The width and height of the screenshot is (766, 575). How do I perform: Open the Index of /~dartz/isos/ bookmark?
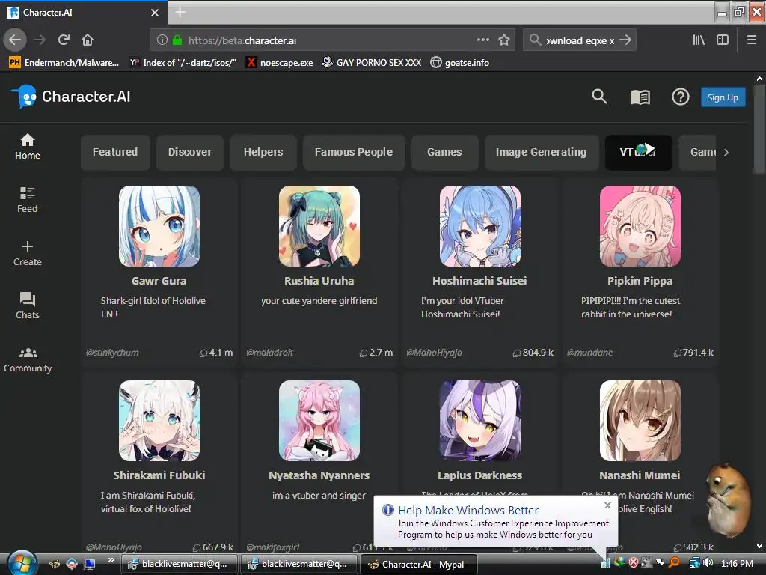click(183, 63)
